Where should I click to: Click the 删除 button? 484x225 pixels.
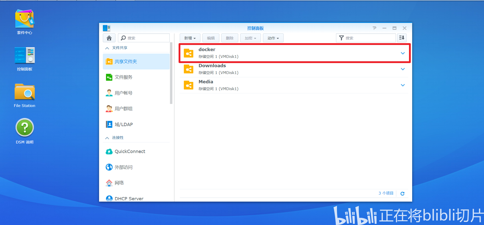pyautogui.click(x=230, y=38)
